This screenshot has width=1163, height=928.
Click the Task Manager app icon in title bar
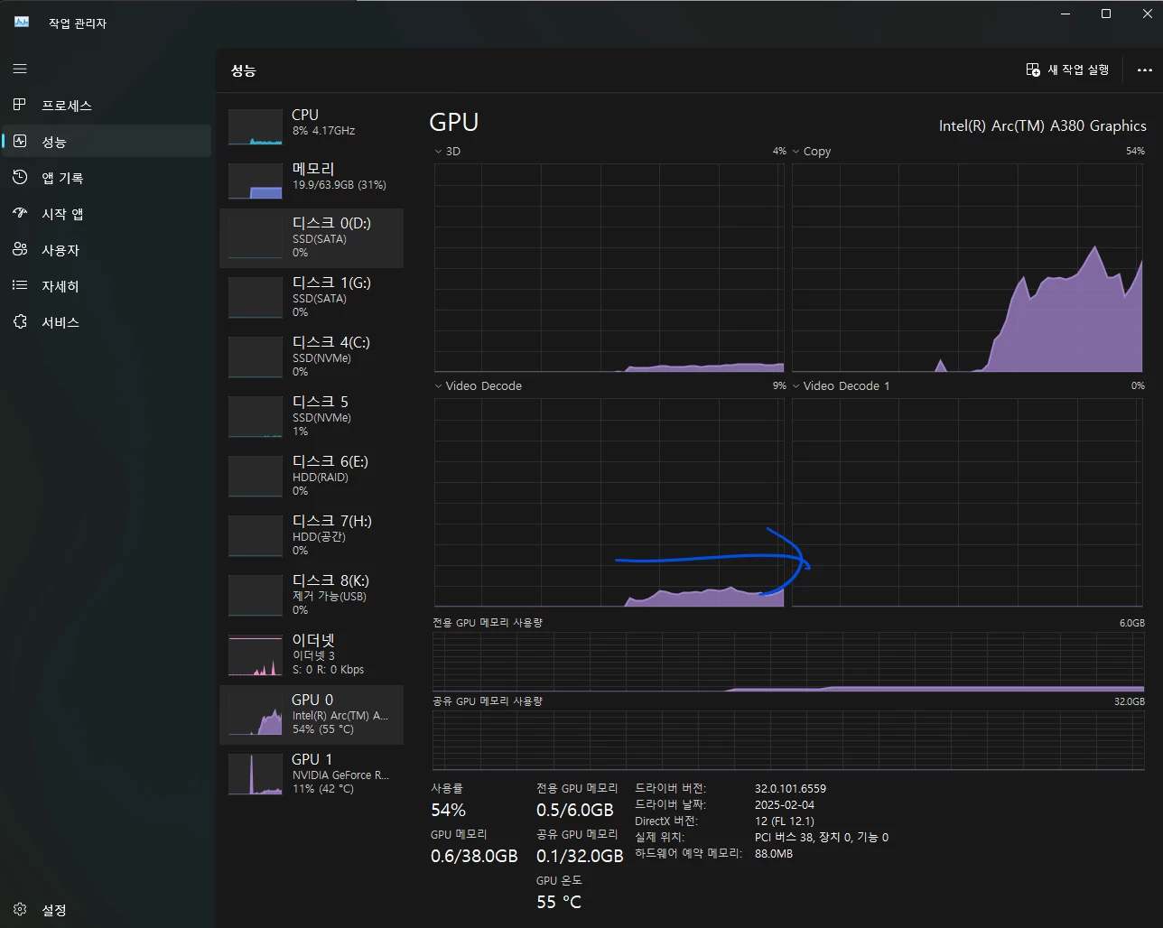(22, 22)
